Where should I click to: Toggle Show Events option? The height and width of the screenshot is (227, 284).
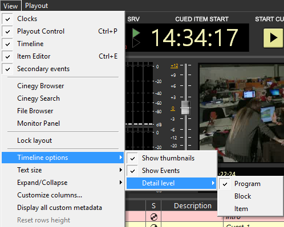point(171,171)
